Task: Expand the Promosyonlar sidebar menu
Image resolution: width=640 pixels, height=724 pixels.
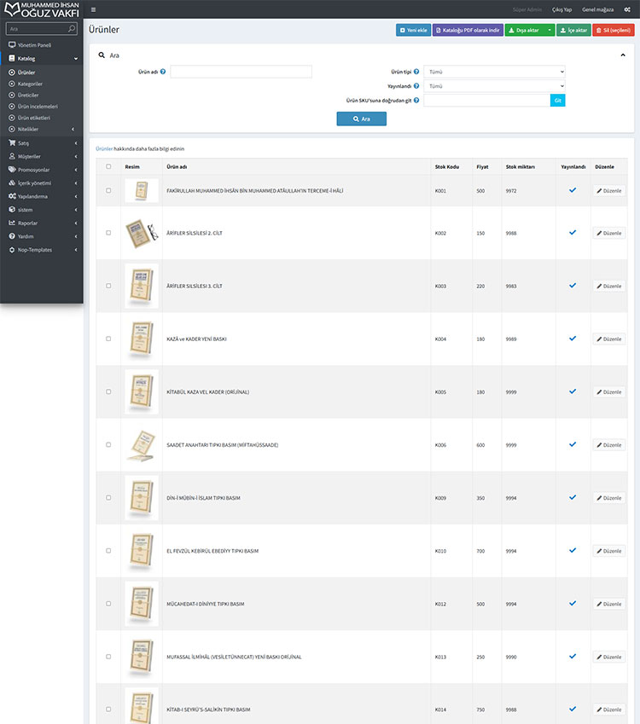Action: [42, 170]
